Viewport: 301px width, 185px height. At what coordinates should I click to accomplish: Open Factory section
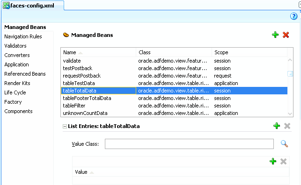[13, 102]
